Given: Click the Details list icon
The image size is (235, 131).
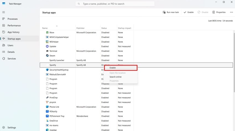Looking at the screenshot, I should [x=4, y=52].
